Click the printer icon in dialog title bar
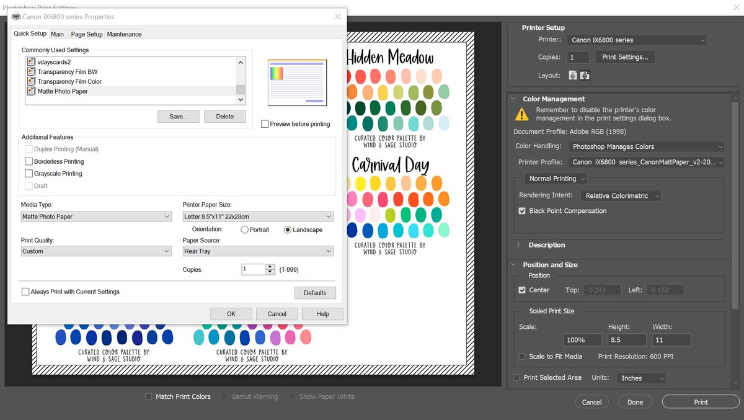Screen dimensions: 744x420 [16, 17]
